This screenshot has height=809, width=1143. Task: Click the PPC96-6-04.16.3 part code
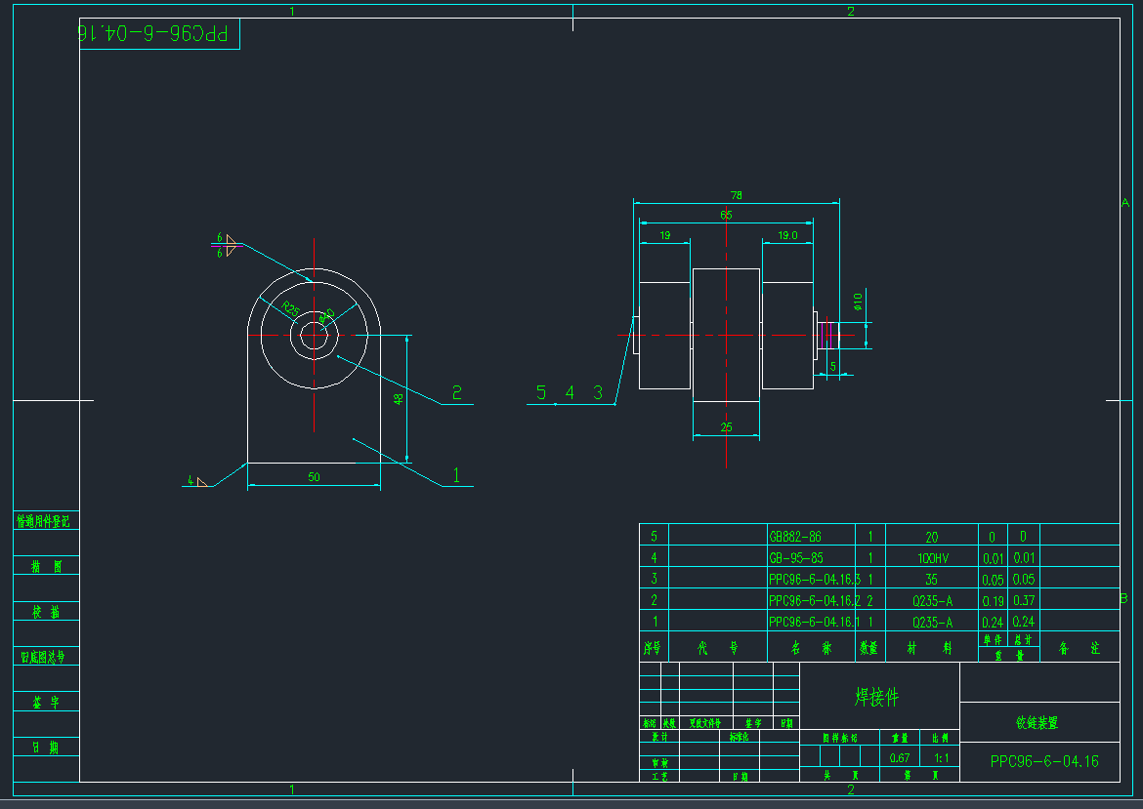815,580
